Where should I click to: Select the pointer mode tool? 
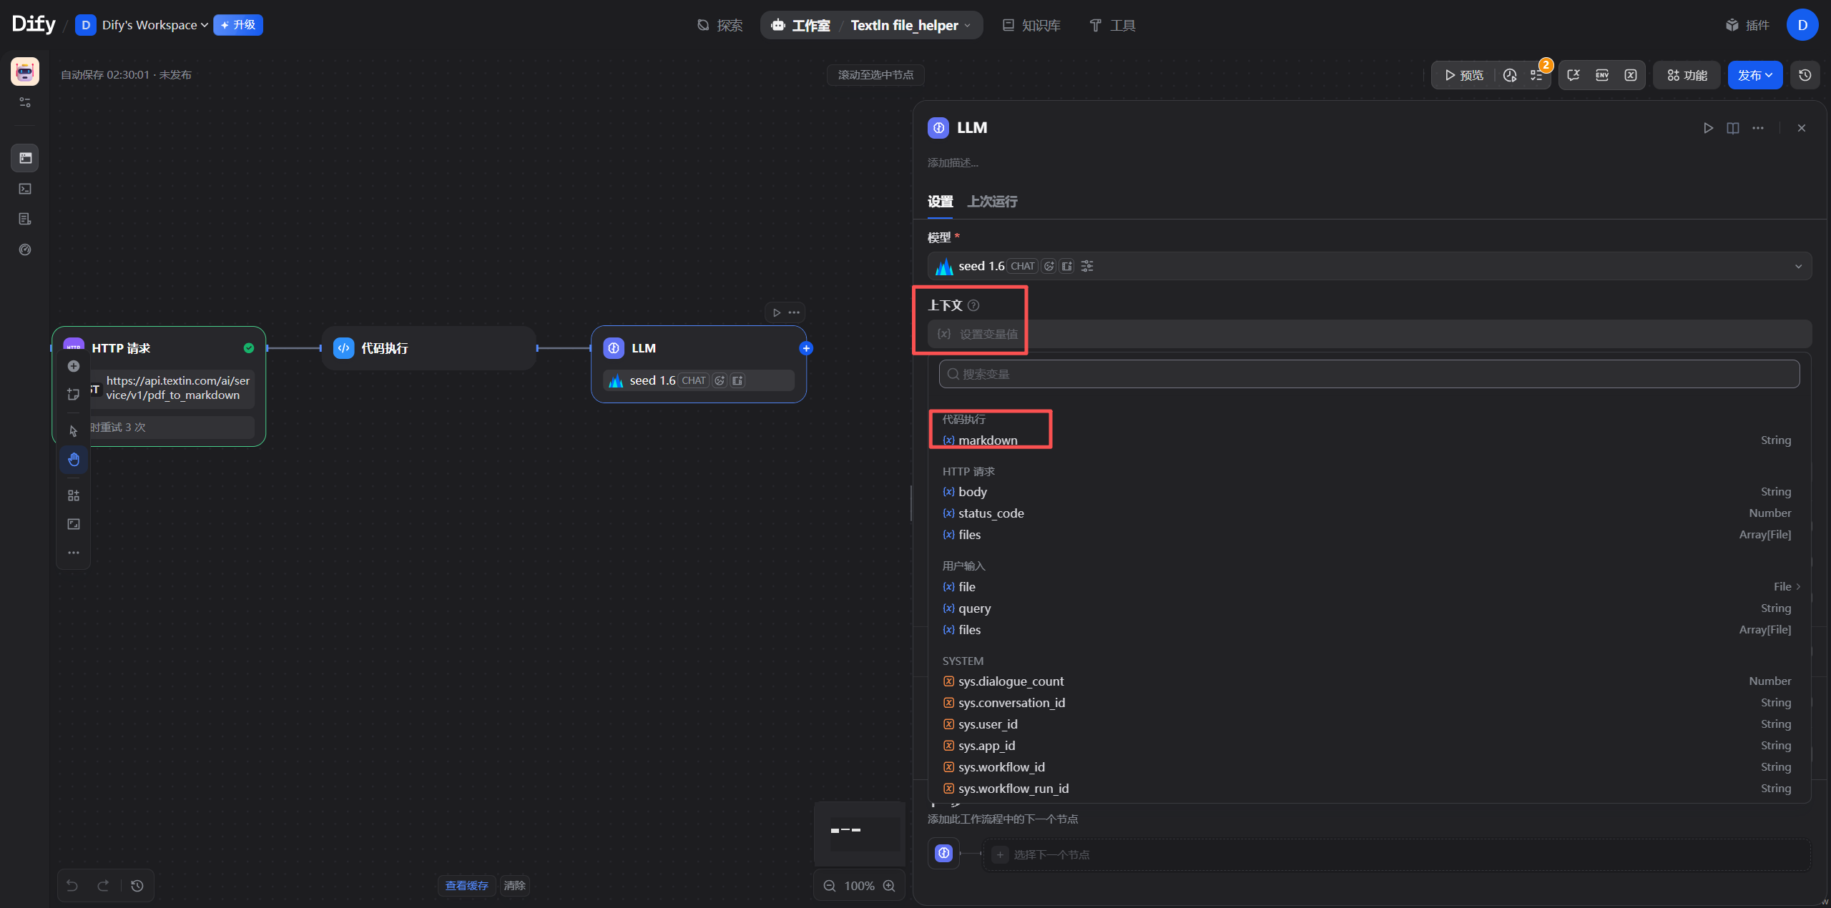(x=74, y=430)
